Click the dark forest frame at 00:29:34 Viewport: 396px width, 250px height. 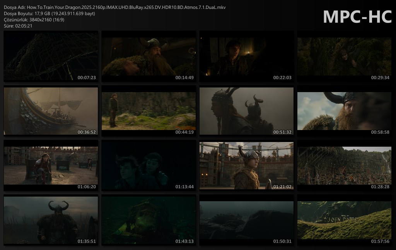(344, 56)
